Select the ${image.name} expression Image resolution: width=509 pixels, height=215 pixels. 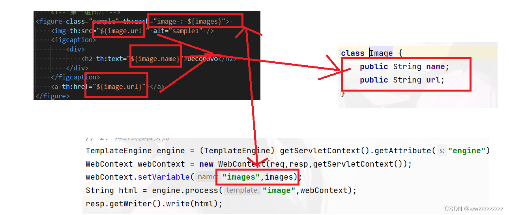[155, 59]
